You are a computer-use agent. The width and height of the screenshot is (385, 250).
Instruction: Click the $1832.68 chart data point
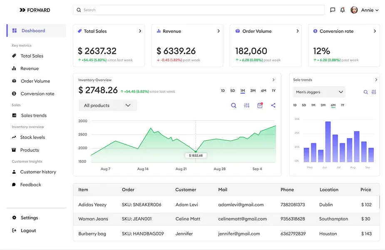click(x=196, y=151)
